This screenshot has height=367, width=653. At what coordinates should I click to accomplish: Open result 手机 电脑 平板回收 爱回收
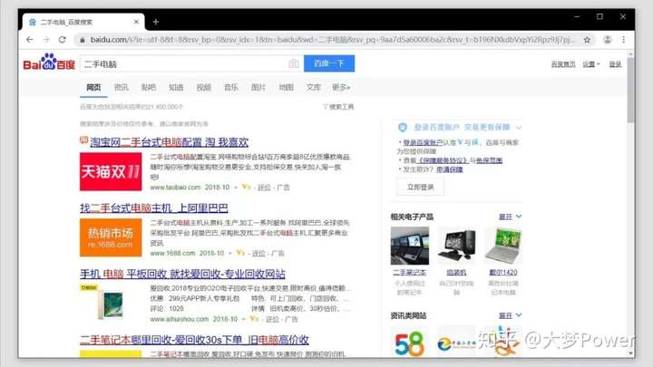pyautogui.click(x=182, y=274)
